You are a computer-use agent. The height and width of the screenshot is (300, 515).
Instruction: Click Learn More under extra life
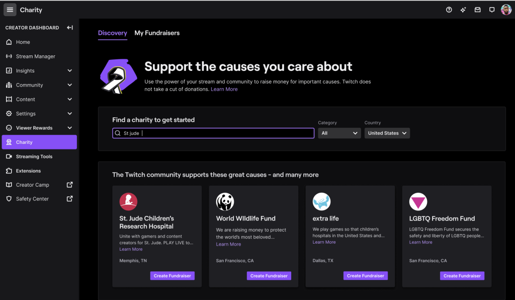point(324,242)
